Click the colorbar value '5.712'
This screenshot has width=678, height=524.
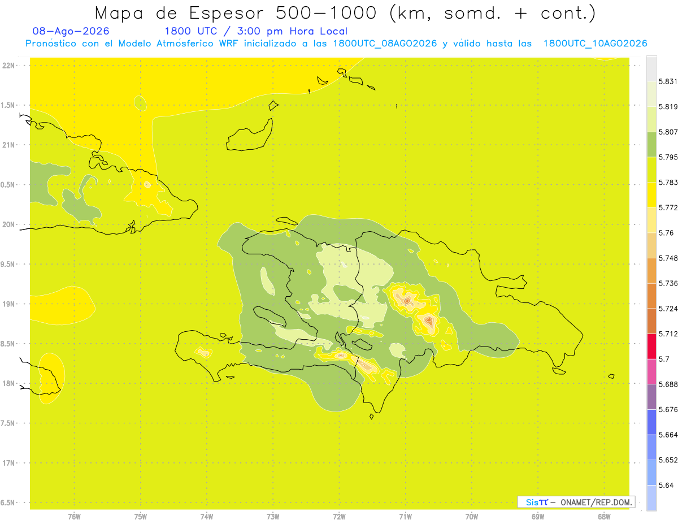click(668, 334)
